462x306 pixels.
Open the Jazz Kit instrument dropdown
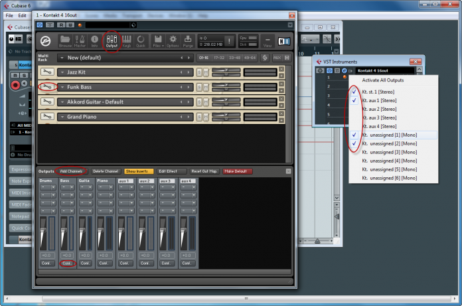pyautogui.click(x=62, y=72)
